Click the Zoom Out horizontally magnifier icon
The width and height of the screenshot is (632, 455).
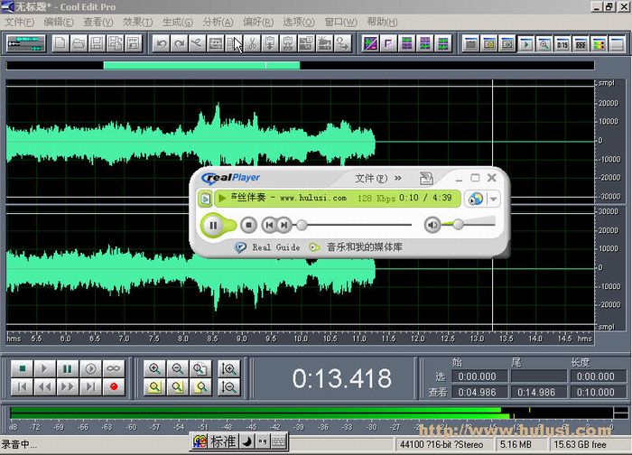pyautogui.click(x=177, y=368)
